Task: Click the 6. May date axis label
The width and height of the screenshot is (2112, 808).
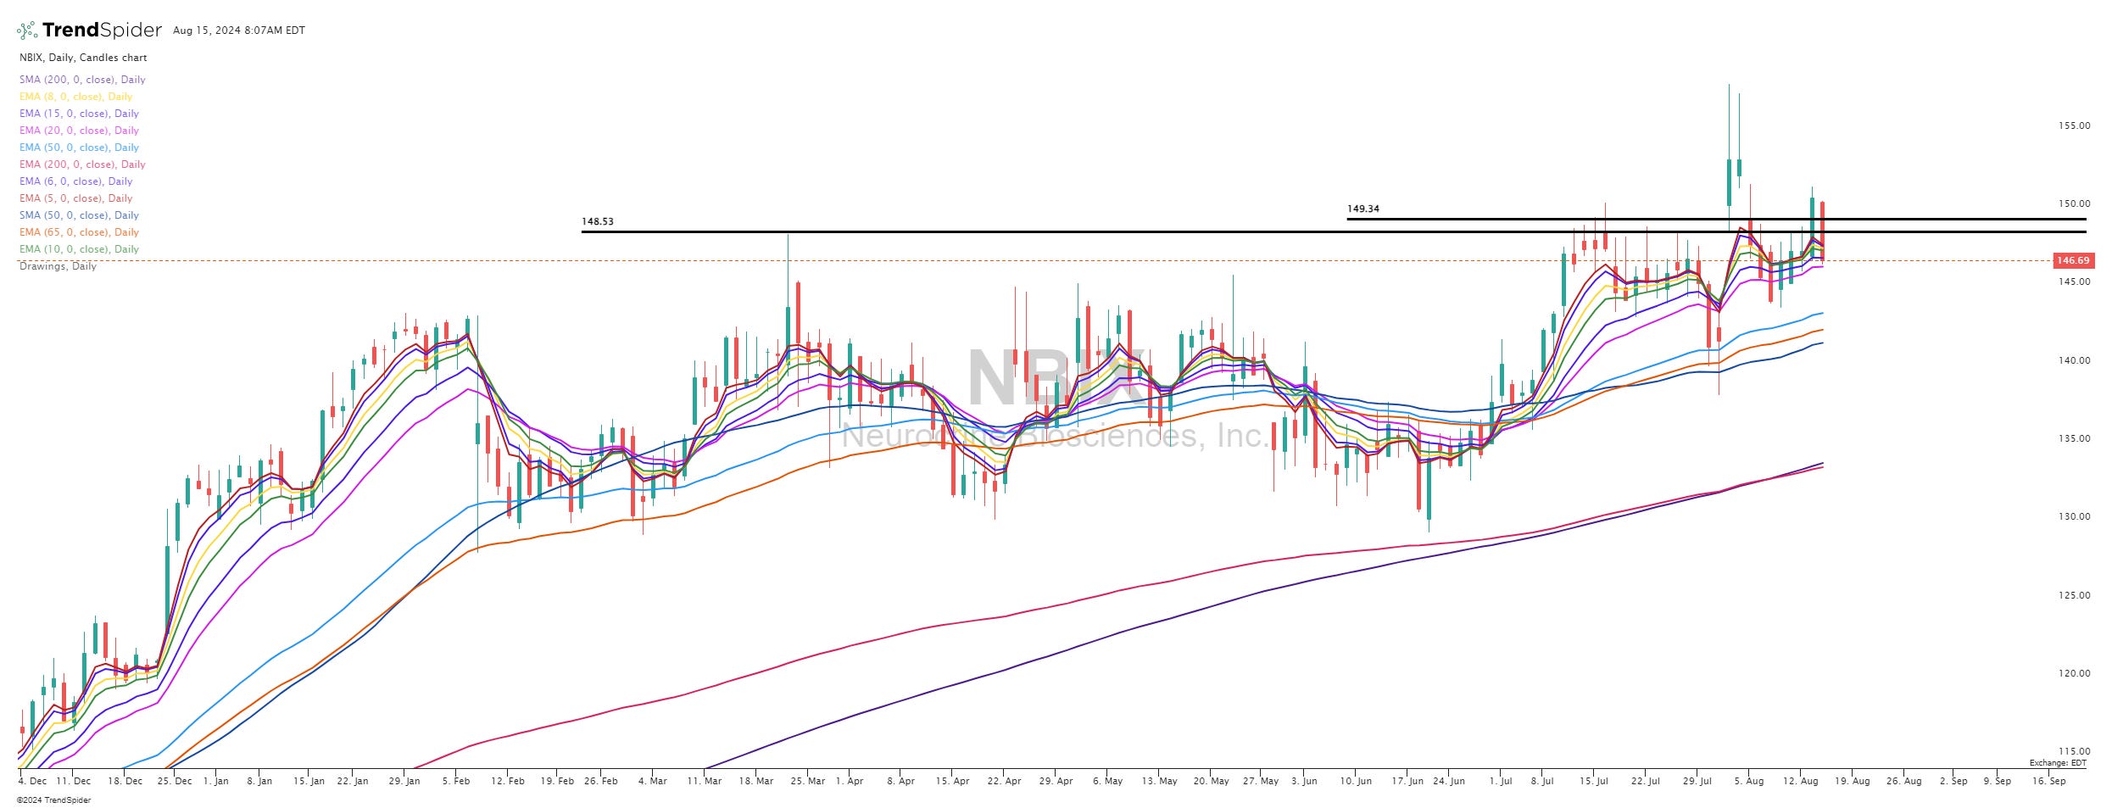Action: point(1107,781)
